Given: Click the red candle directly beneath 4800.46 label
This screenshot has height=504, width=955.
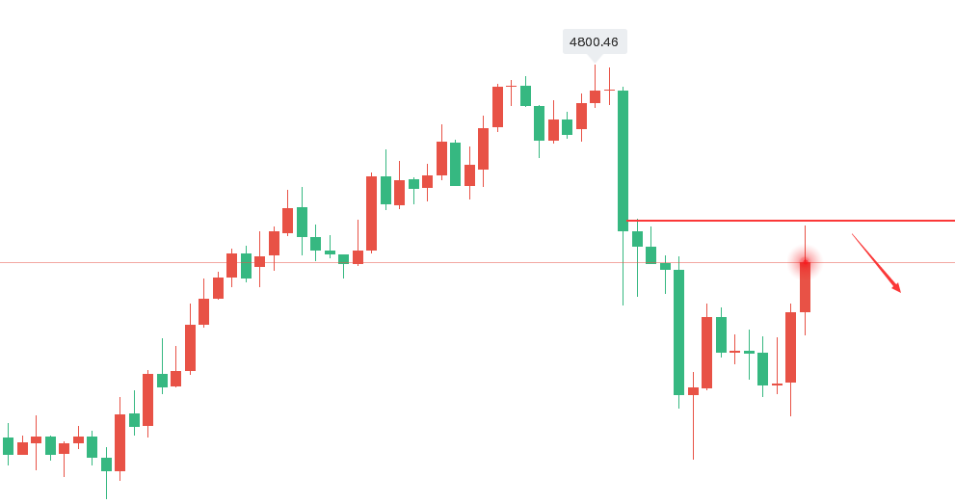Looking at the screenshot, I should coord(595,96).
